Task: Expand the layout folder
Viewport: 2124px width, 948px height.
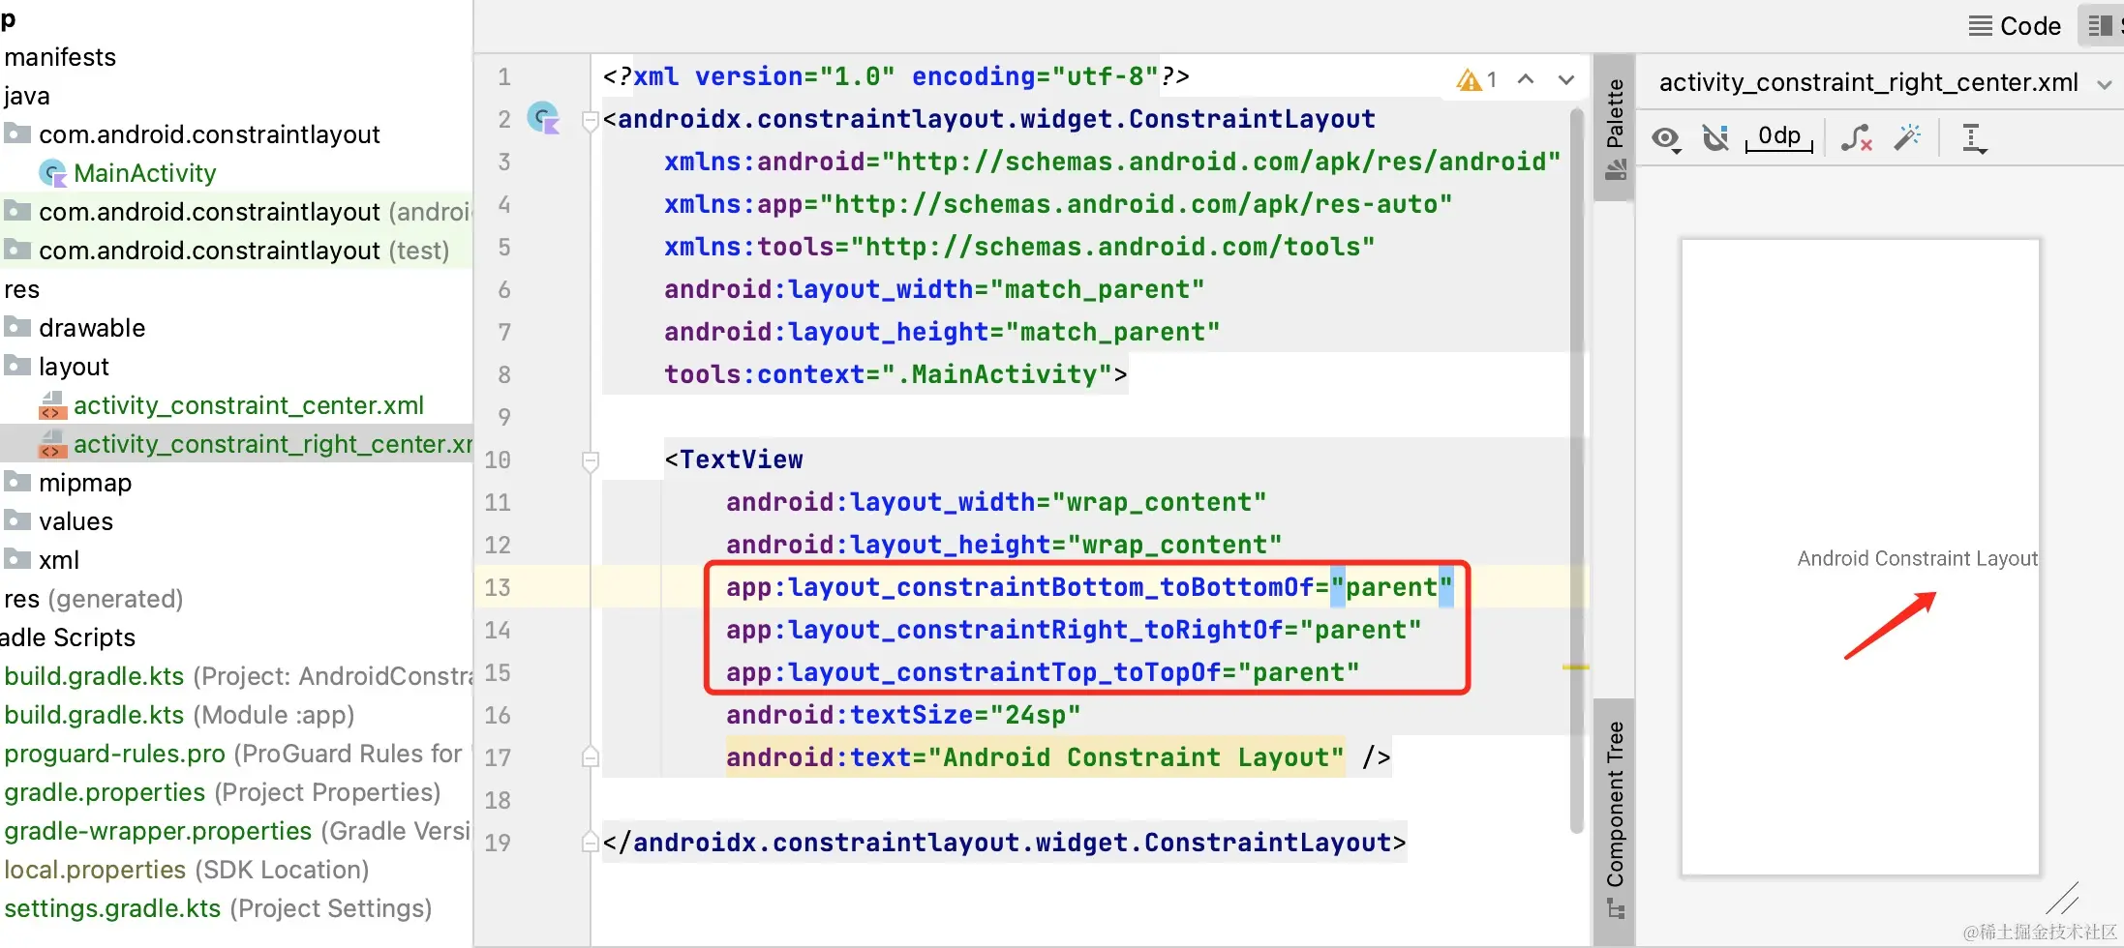Action: click(74, 367)
